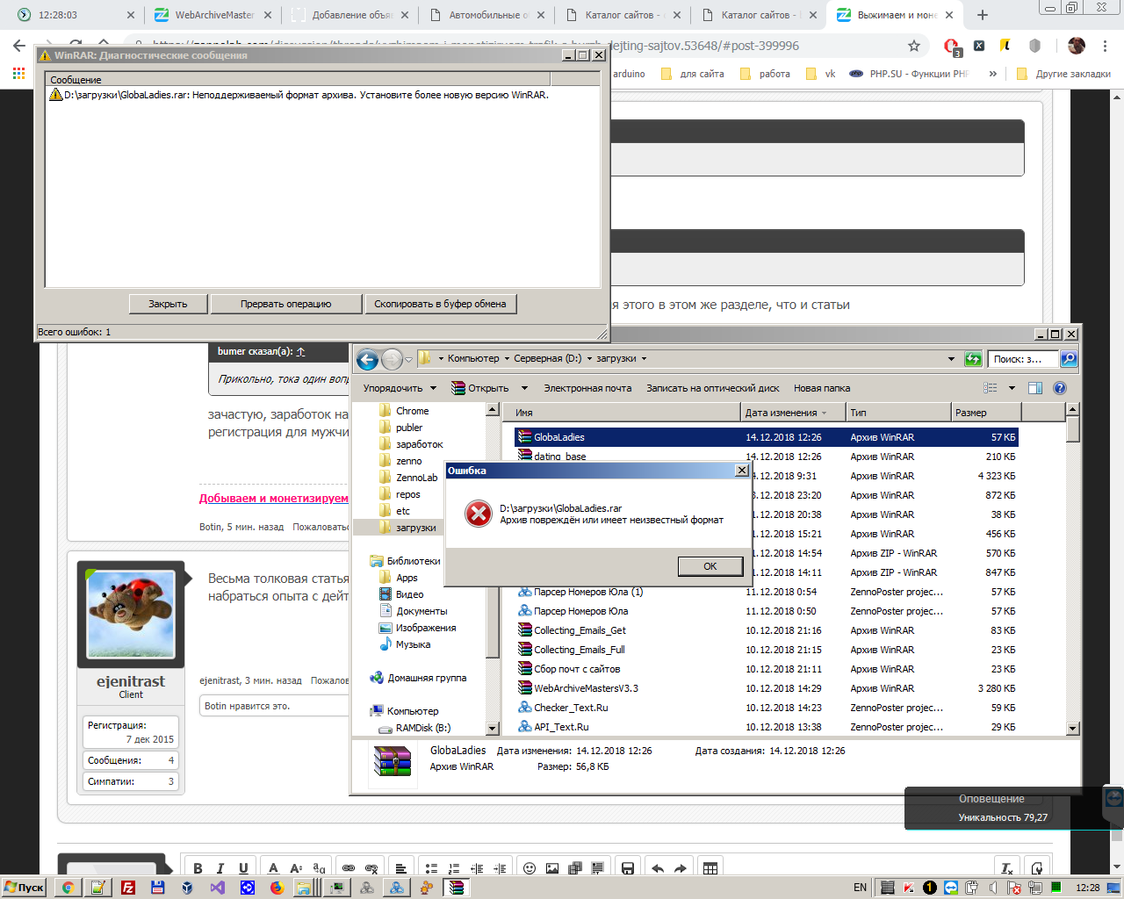Click Скопировать в буфер обмена button
This screenshot has width=1124, height=899.
(440, 304)
